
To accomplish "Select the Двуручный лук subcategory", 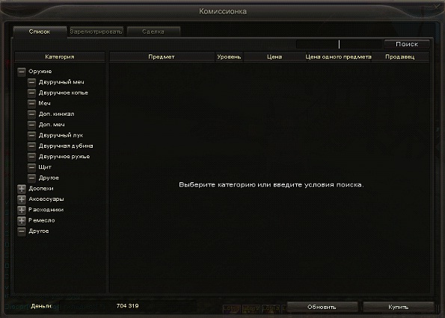I will click(x=61, y=135).
